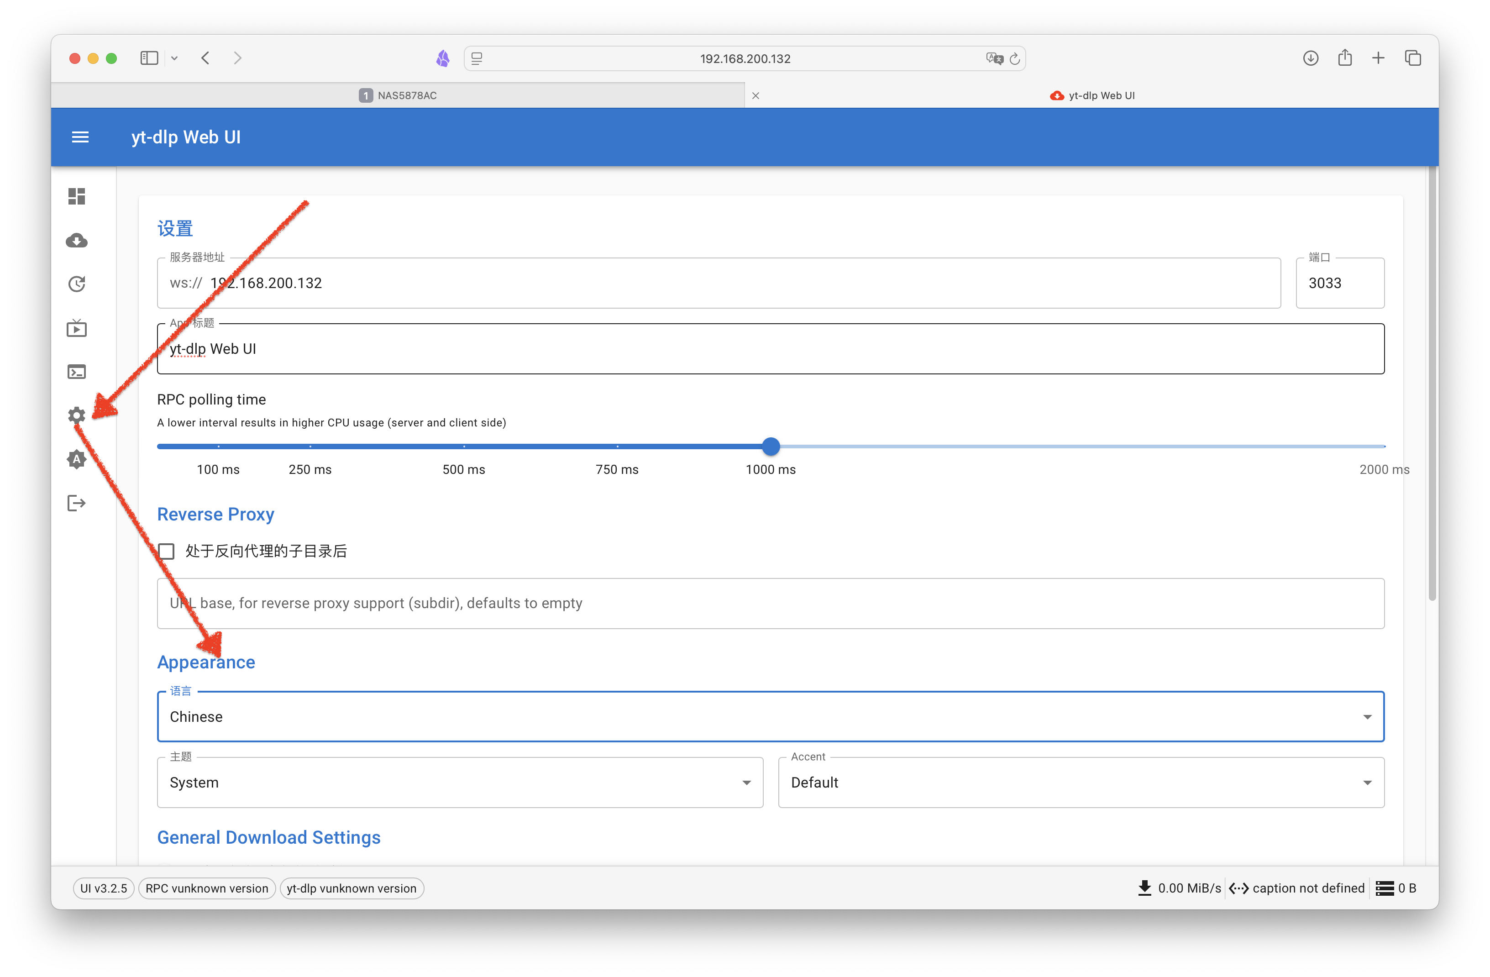Click the yt-dlp Web UI header title
The height and width of the screenshot is (977, 1490).
point(186,137)
